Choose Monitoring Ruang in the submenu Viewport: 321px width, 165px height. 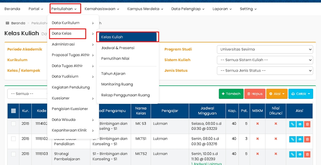[x=117, y=84]
